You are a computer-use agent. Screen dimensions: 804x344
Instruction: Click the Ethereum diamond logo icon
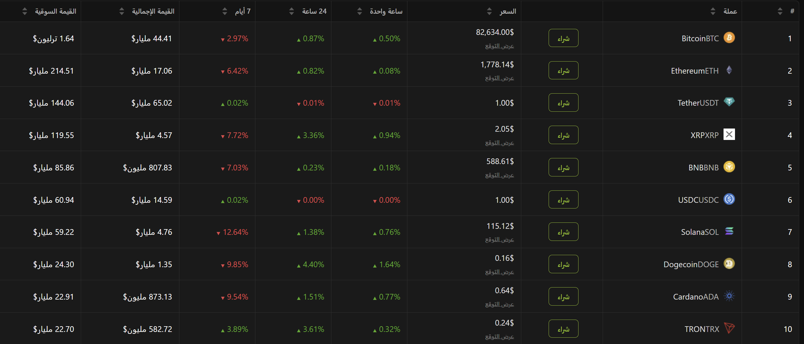(x=729, y=70)
